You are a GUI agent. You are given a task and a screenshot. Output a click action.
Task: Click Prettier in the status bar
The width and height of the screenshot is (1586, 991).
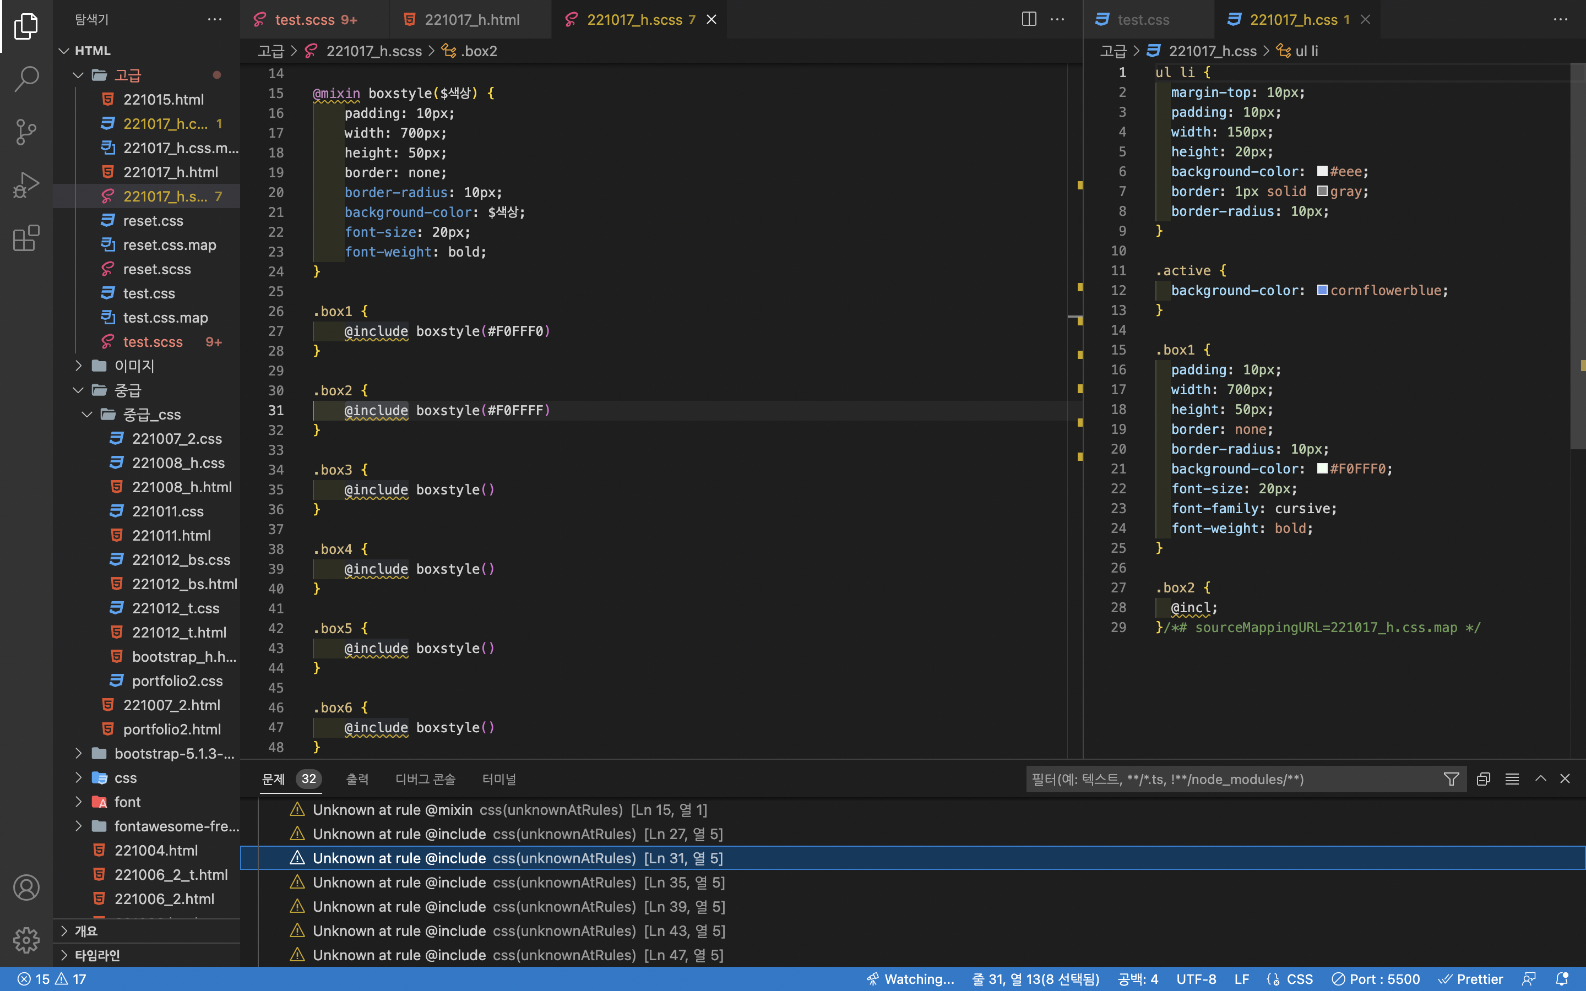[x=1471, y=979]
